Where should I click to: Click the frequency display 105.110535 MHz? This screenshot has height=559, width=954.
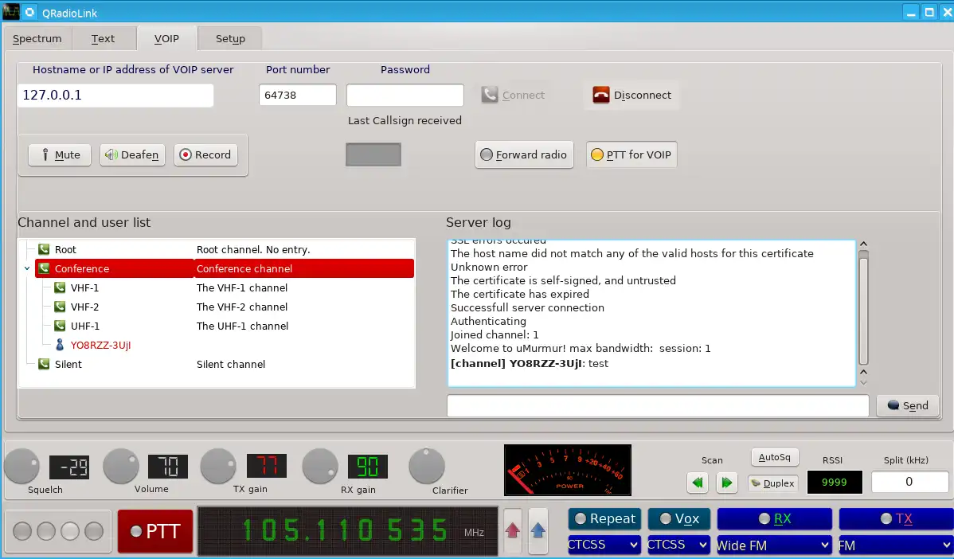(347, 531)
